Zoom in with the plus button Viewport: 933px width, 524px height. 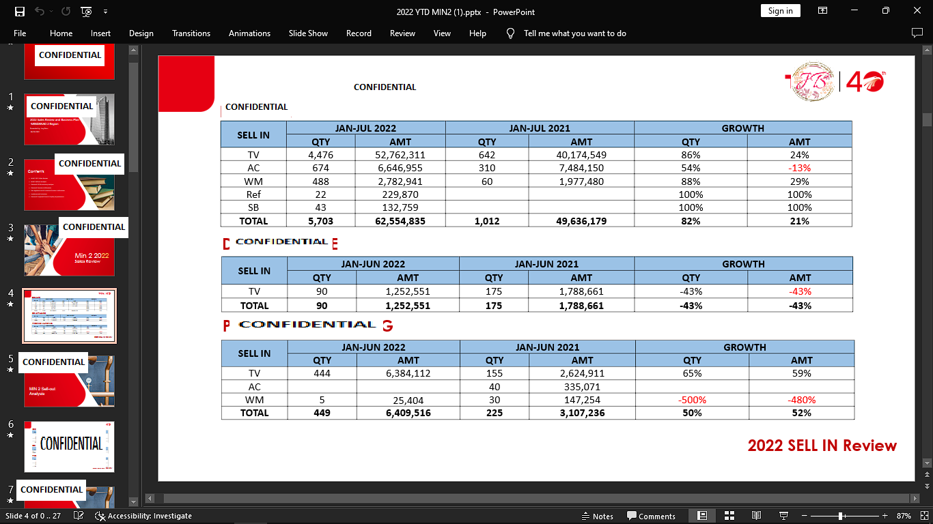tap(885, 516)
